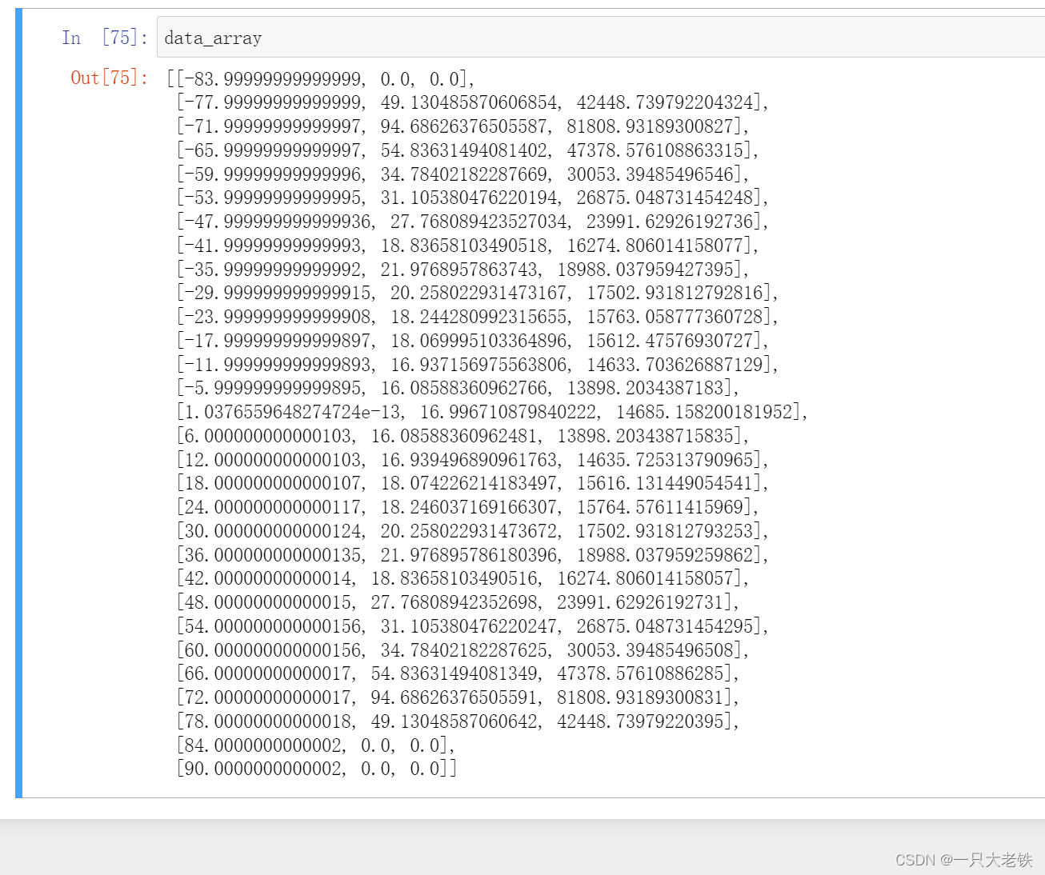Select the row starting with -17.999999999999897
This screenshot has width=1045, height=875.
[473, 341]
